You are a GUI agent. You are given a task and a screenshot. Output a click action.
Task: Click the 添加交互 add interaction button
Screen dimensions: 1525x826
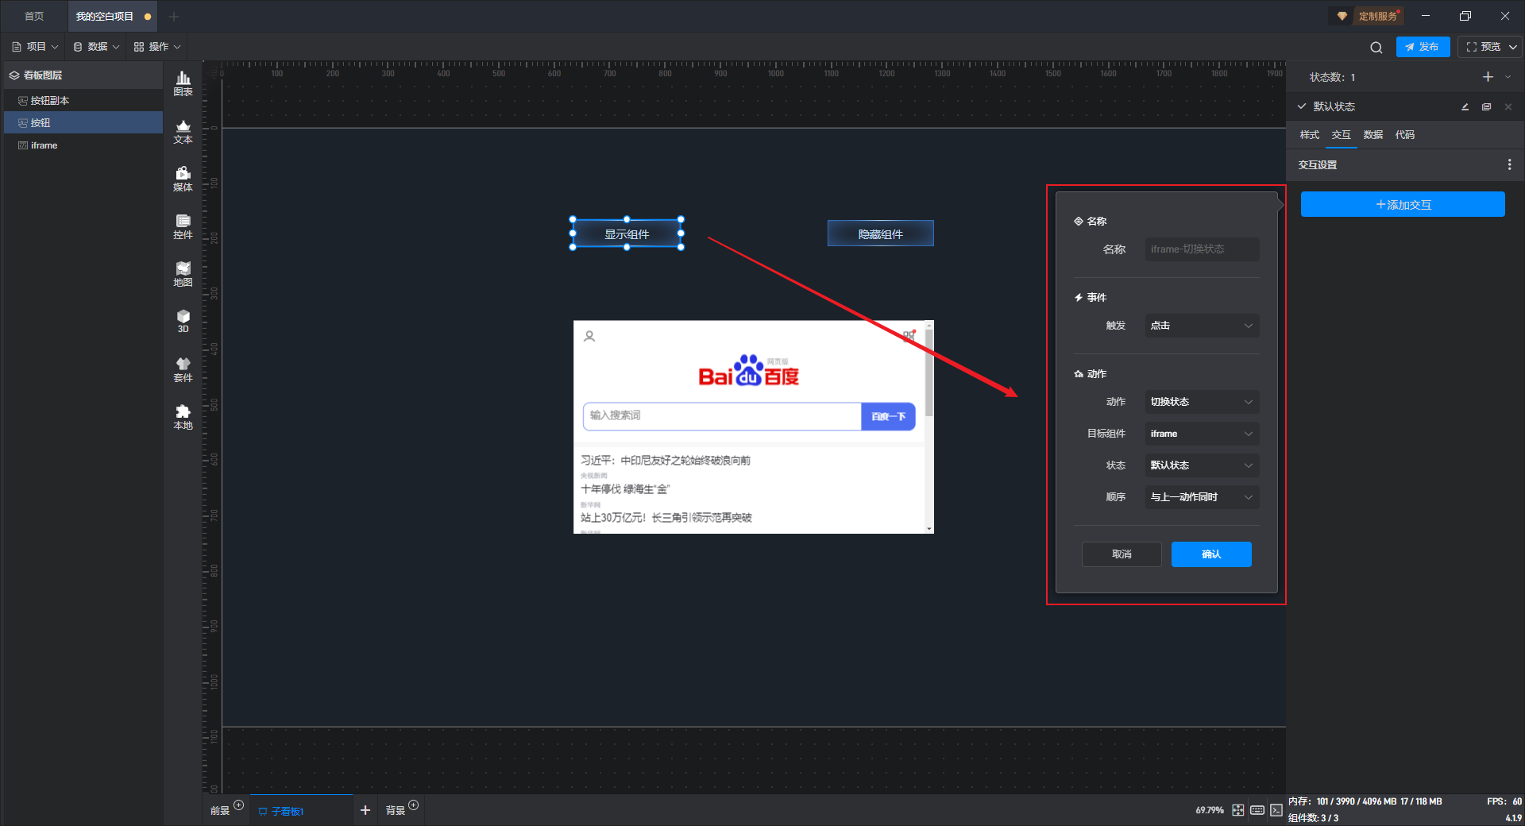(1402, 205)
